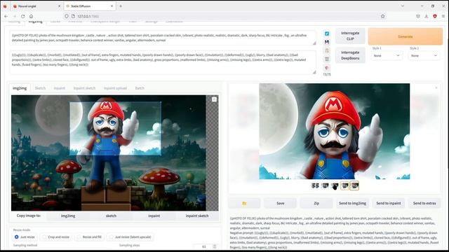449x252 pixels.
Task: Click the red trash icon under prompt tools
Action: [327, 68]
